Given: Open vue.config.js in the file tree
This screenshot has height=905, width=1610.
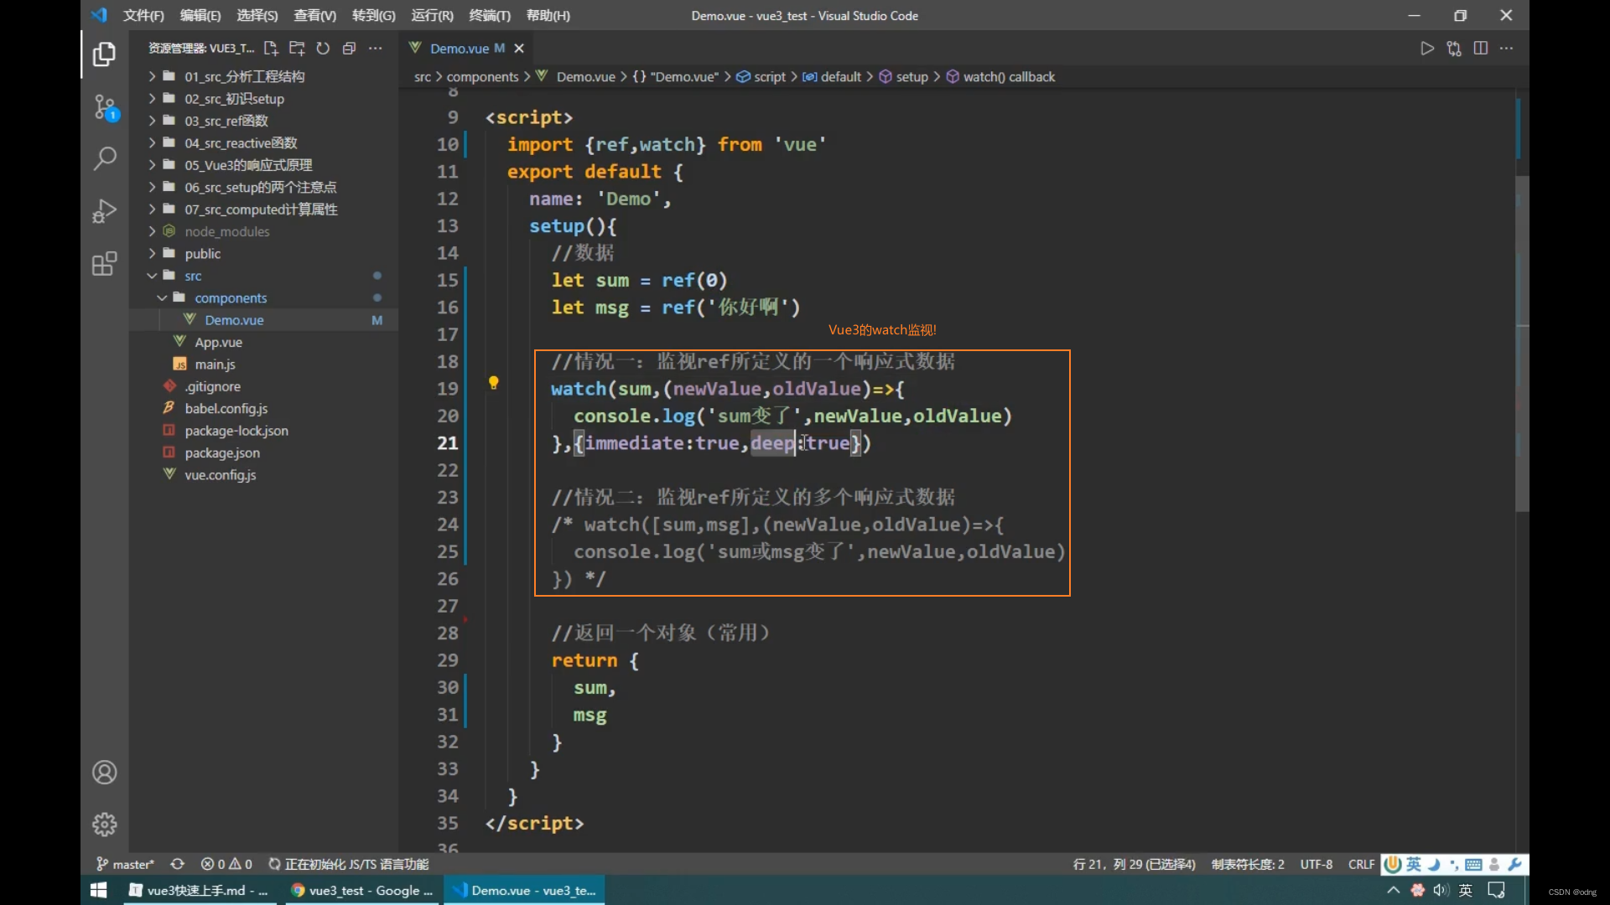Looking at the screenshot, I should pos(263,475).
